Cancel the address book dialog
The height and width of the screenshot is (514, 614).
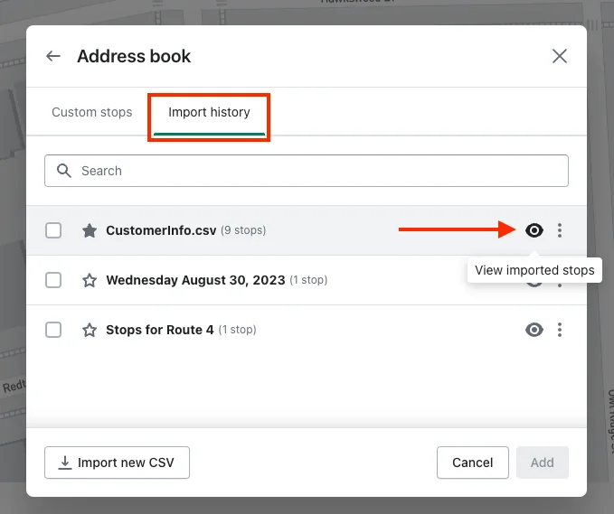tap(473, 463)
